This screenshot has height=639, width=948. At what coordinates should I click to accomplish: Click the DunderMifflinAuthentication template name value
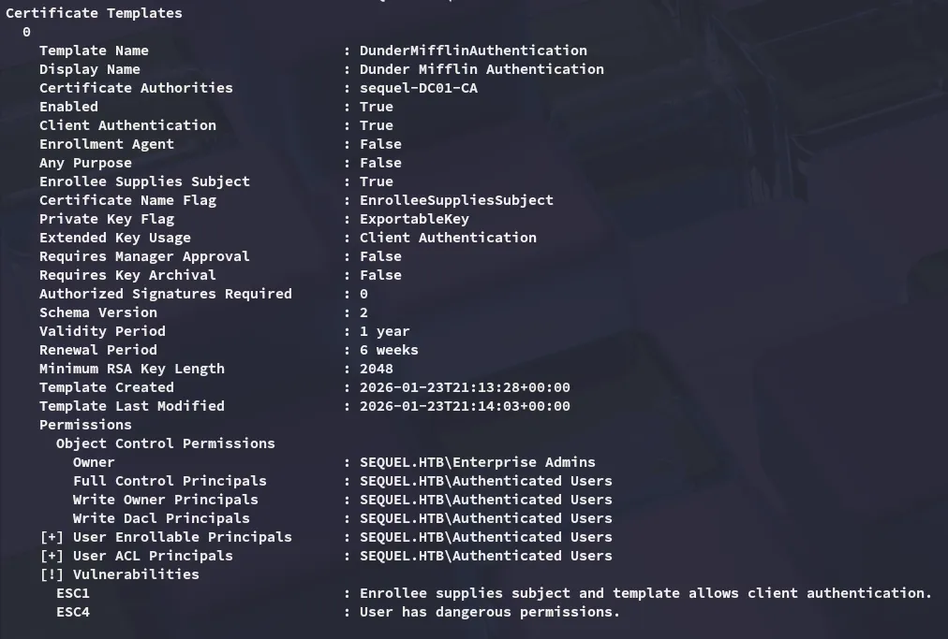pyautogui.click(x=473, y=51)
